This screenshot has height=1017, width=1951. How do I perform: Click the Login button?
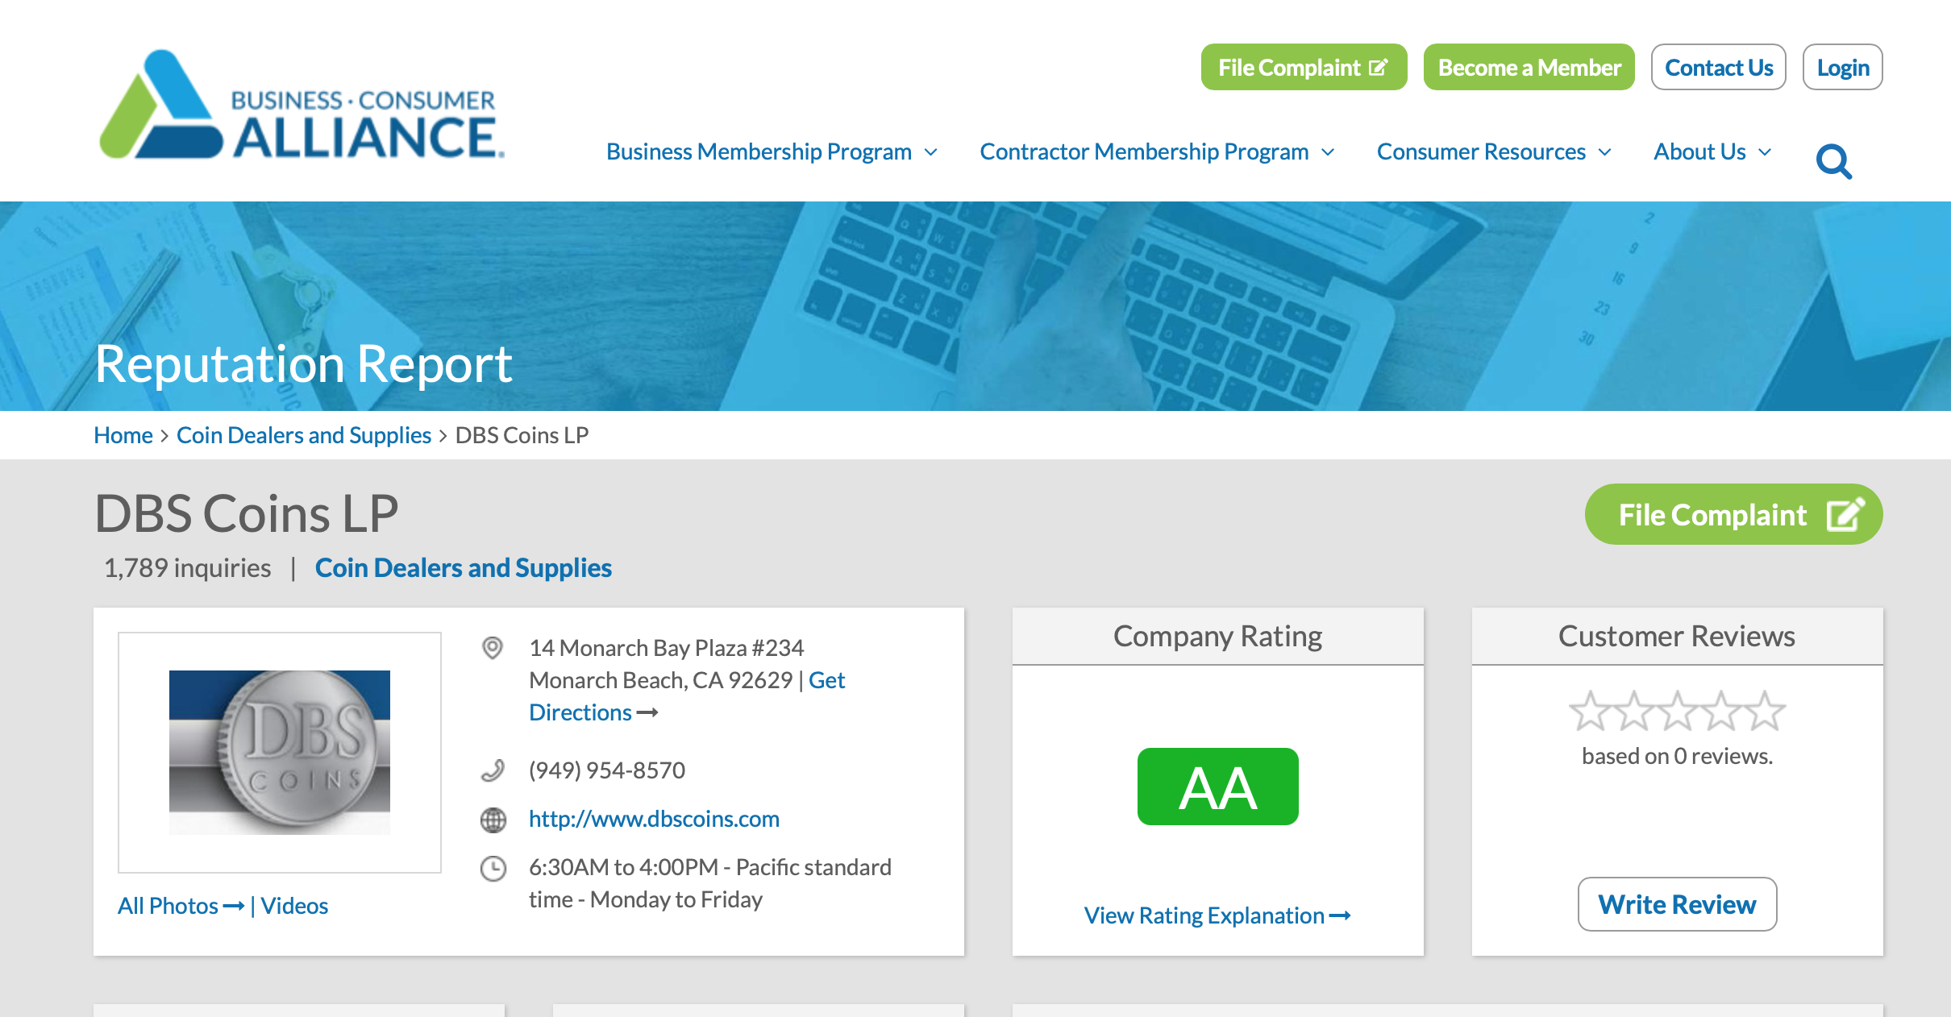click(x=1842, y=68)
